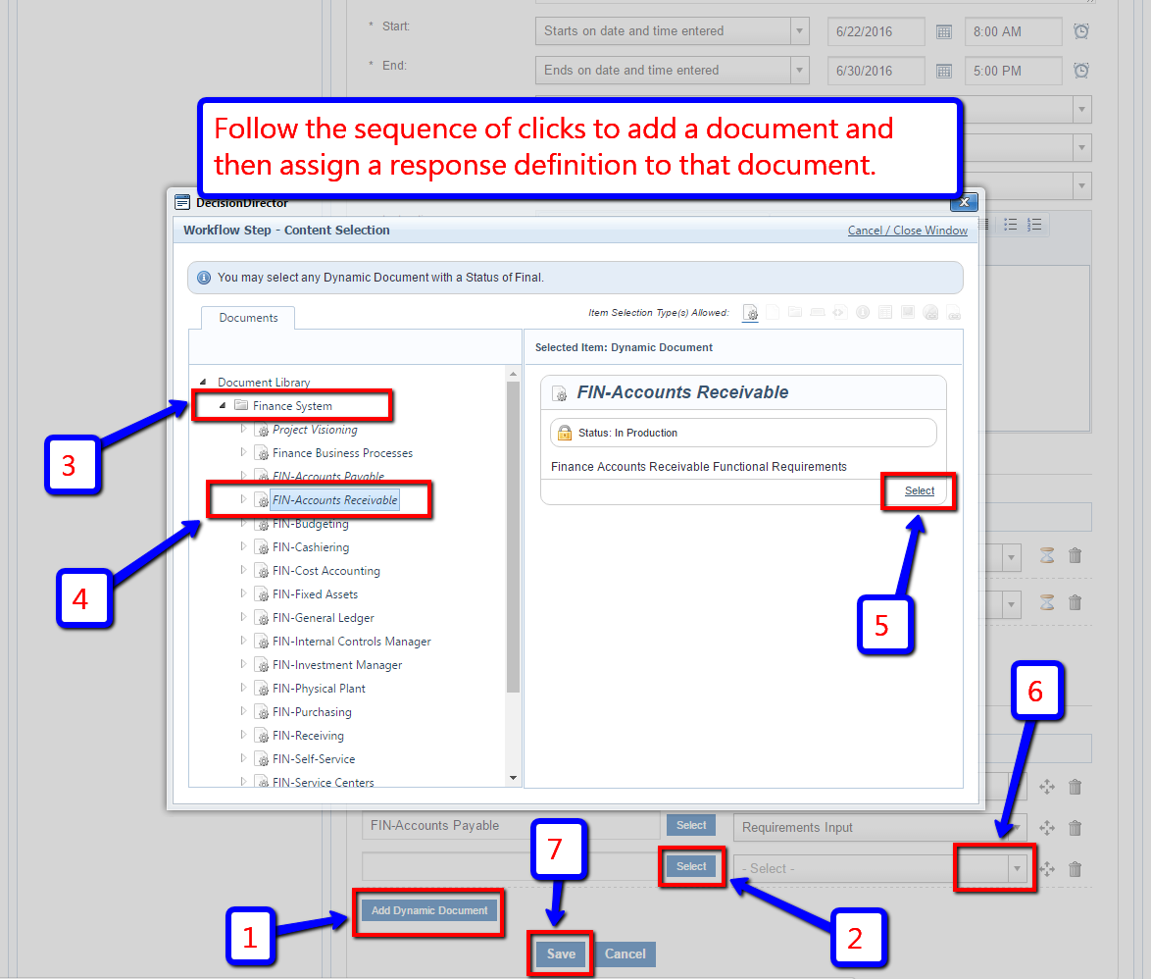This screenshot has width=1151, height=979.
Task: Click the numbered list icon in editor toolbar
Action: point(1034,225)
